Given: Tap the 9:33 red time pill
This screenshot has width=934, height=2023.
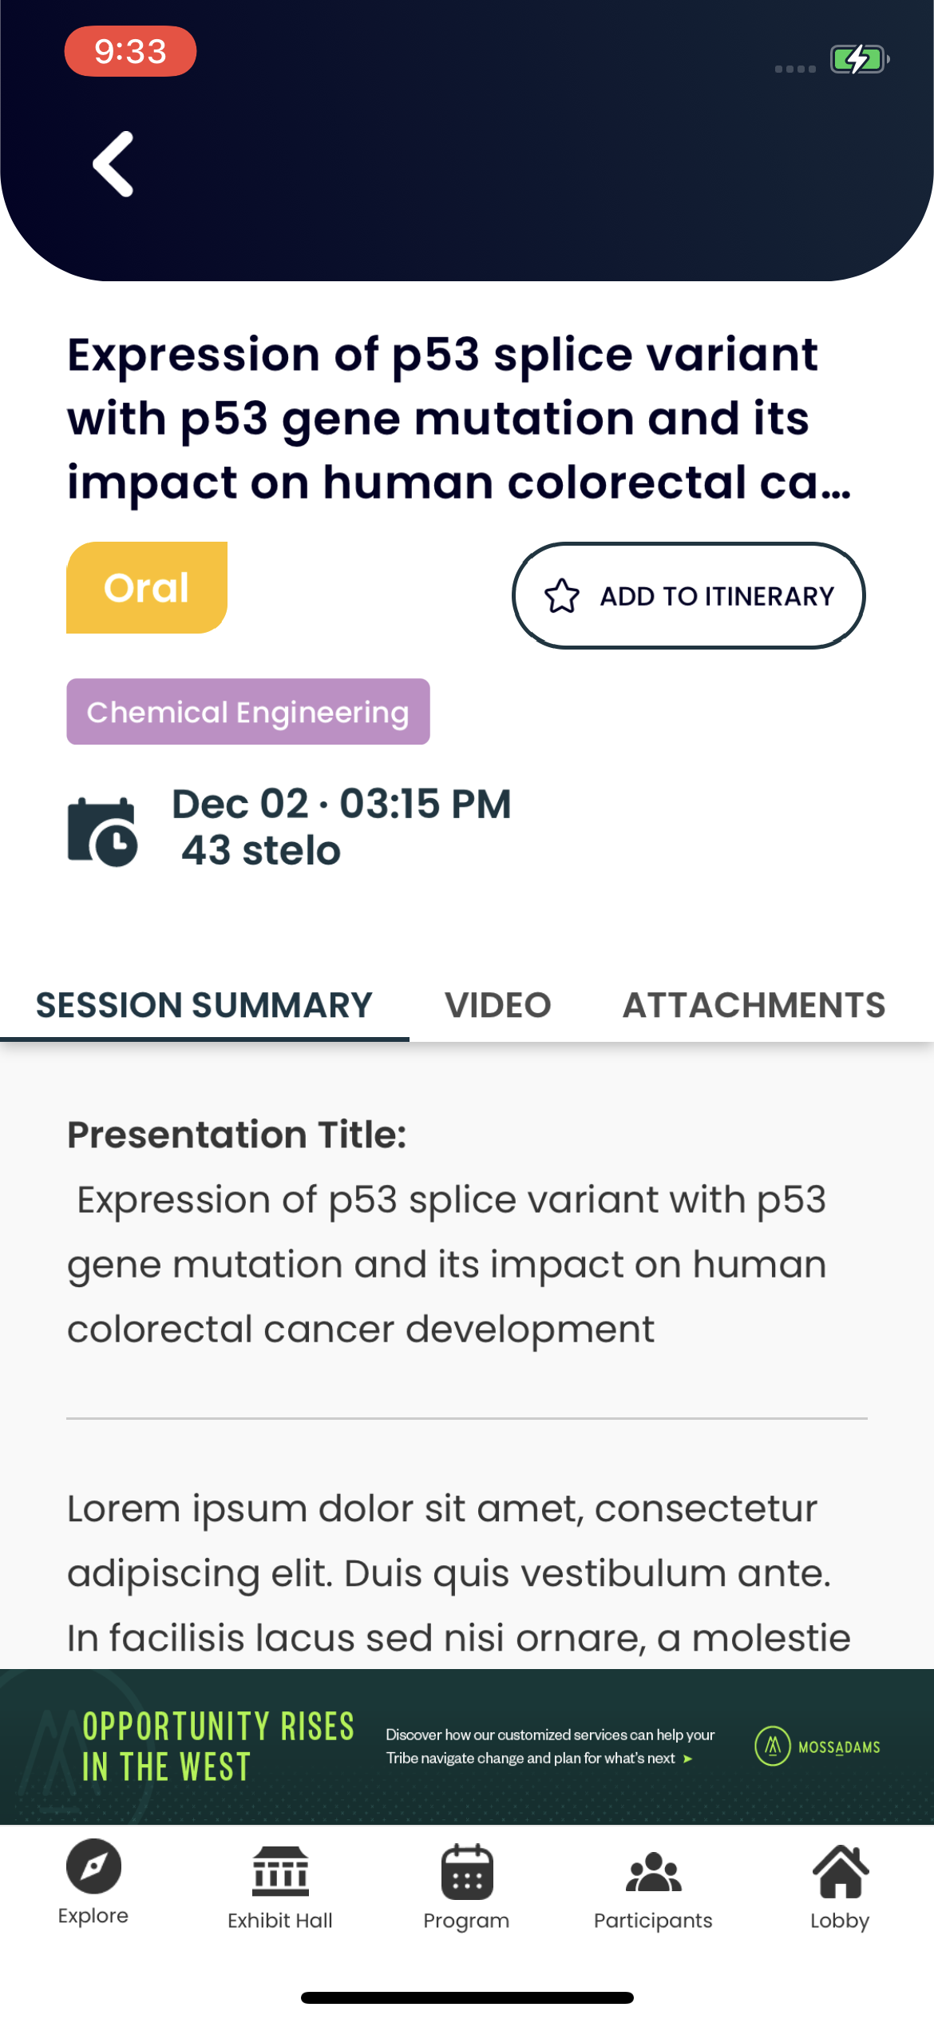Looking at the screenshot, I should click(130, 51).
